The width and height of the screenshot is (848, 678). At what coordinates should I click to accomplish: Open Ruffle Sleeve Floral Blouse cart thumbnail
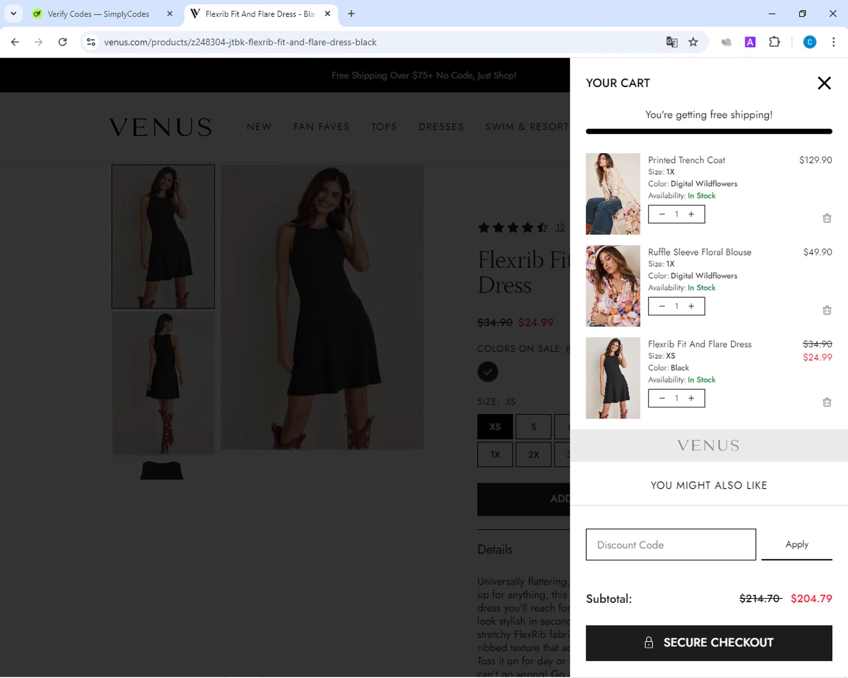click(x=613, y=286)
